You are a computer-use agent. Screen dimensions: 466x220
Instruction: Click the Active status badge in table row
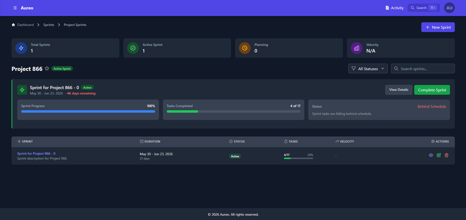click(x=235, y=156)
